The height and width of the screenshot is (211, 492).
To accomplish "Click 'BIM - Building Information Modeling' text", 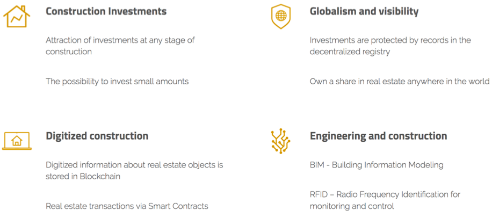I will click(x=377, y=165).
